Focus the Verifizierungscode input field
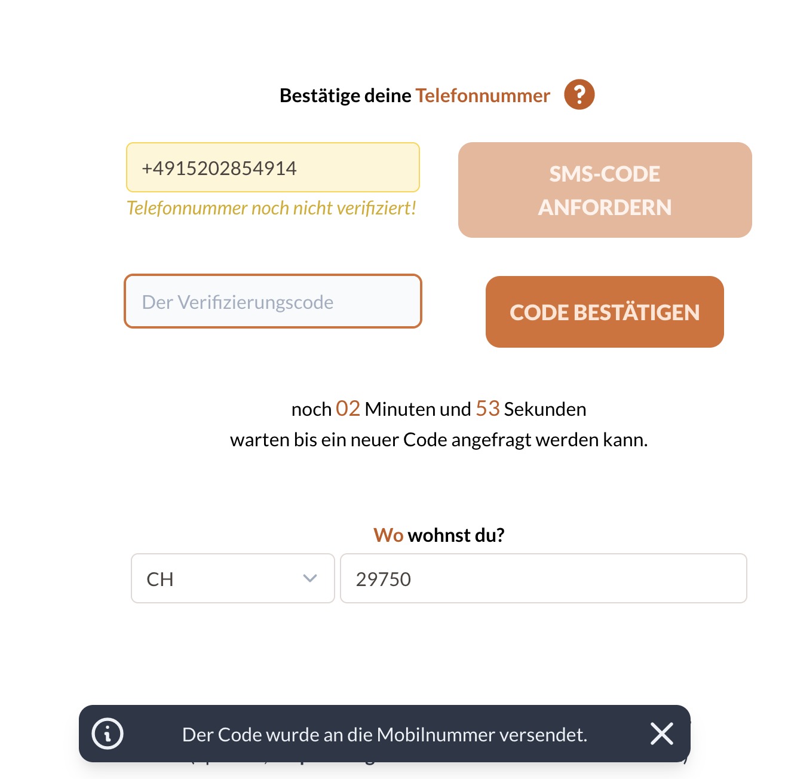Viewport: 785px width, 779px height. point(273,302)
